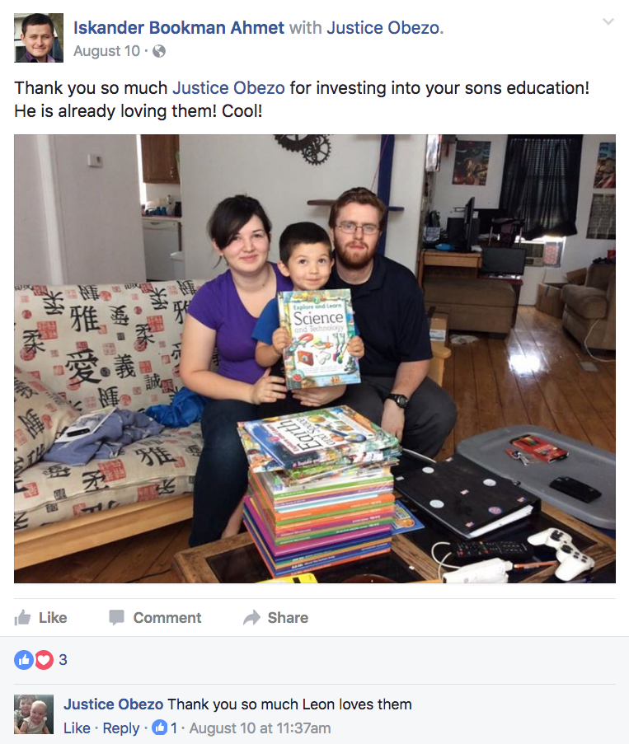Click Justice Obezo mention in post text
This screenshot has height=744, width=629.
coord(228,88)
